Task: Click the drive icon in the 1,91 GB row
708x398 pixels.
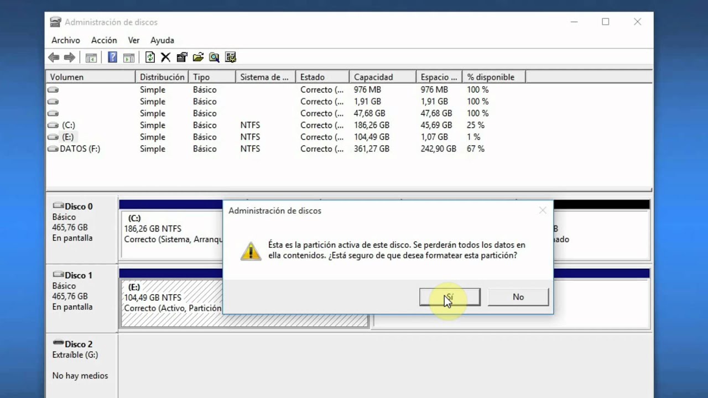Action: [x=53, y=102]
